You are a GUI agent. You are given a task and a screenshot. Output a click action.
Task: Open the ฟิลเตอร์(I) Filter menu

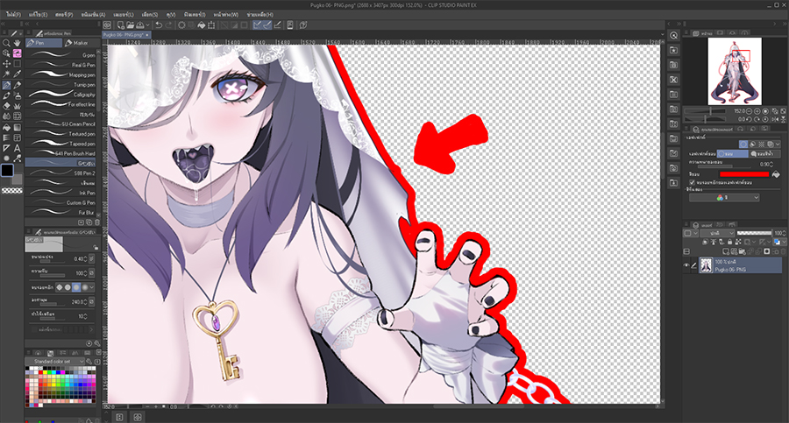[195, 15]
